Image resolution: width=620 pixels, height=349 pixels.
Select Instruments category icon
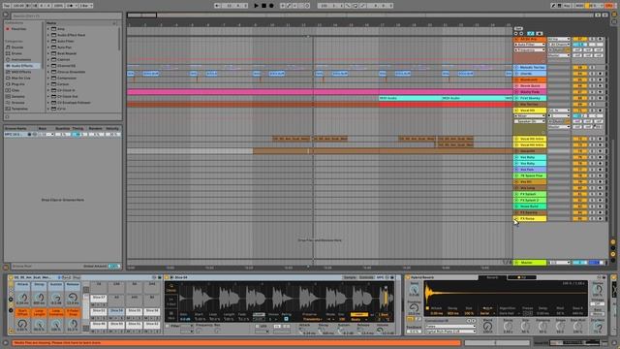pos(8,60)
